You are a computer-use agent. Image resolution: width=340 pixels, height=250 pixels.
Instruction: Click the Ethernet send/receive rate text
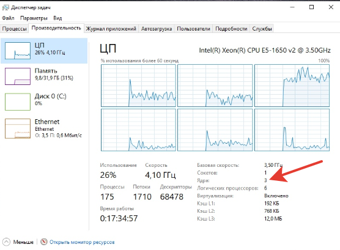58,135
